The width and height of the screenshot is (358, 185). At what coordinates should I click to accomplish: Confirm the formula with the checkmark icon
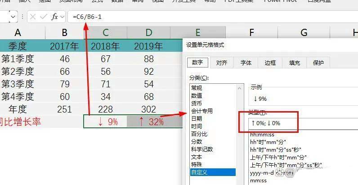(x=43, y=17)
